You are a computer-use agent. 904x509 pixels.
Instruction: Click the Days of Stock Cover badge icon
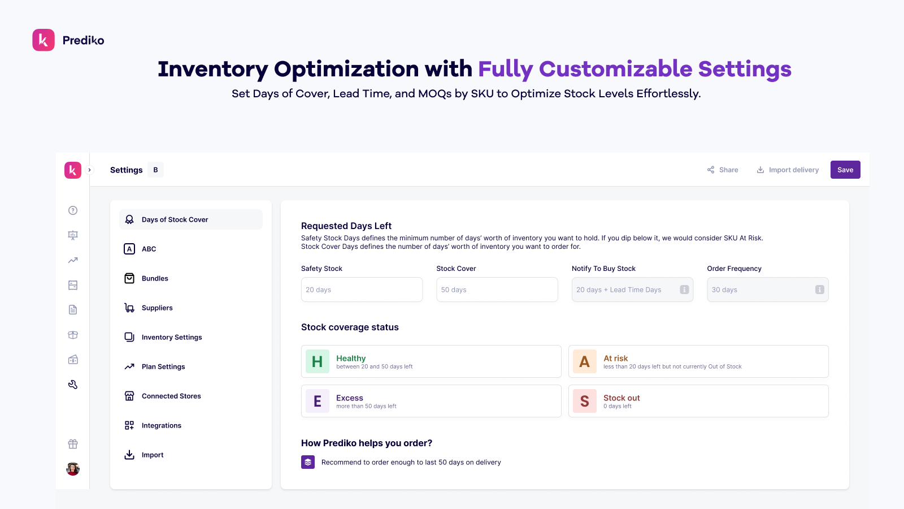click(129, 219)
